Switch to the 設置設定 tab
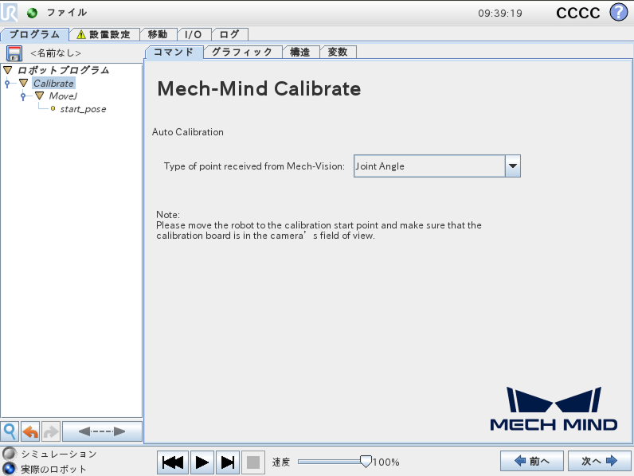The height and width of the screenshot is (476, 634). pos(104,35)
